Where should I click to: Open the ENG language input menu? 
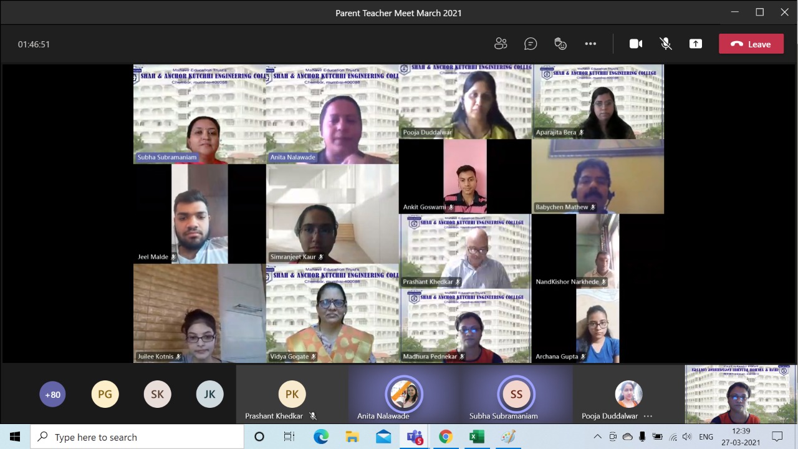click(706, 437)
